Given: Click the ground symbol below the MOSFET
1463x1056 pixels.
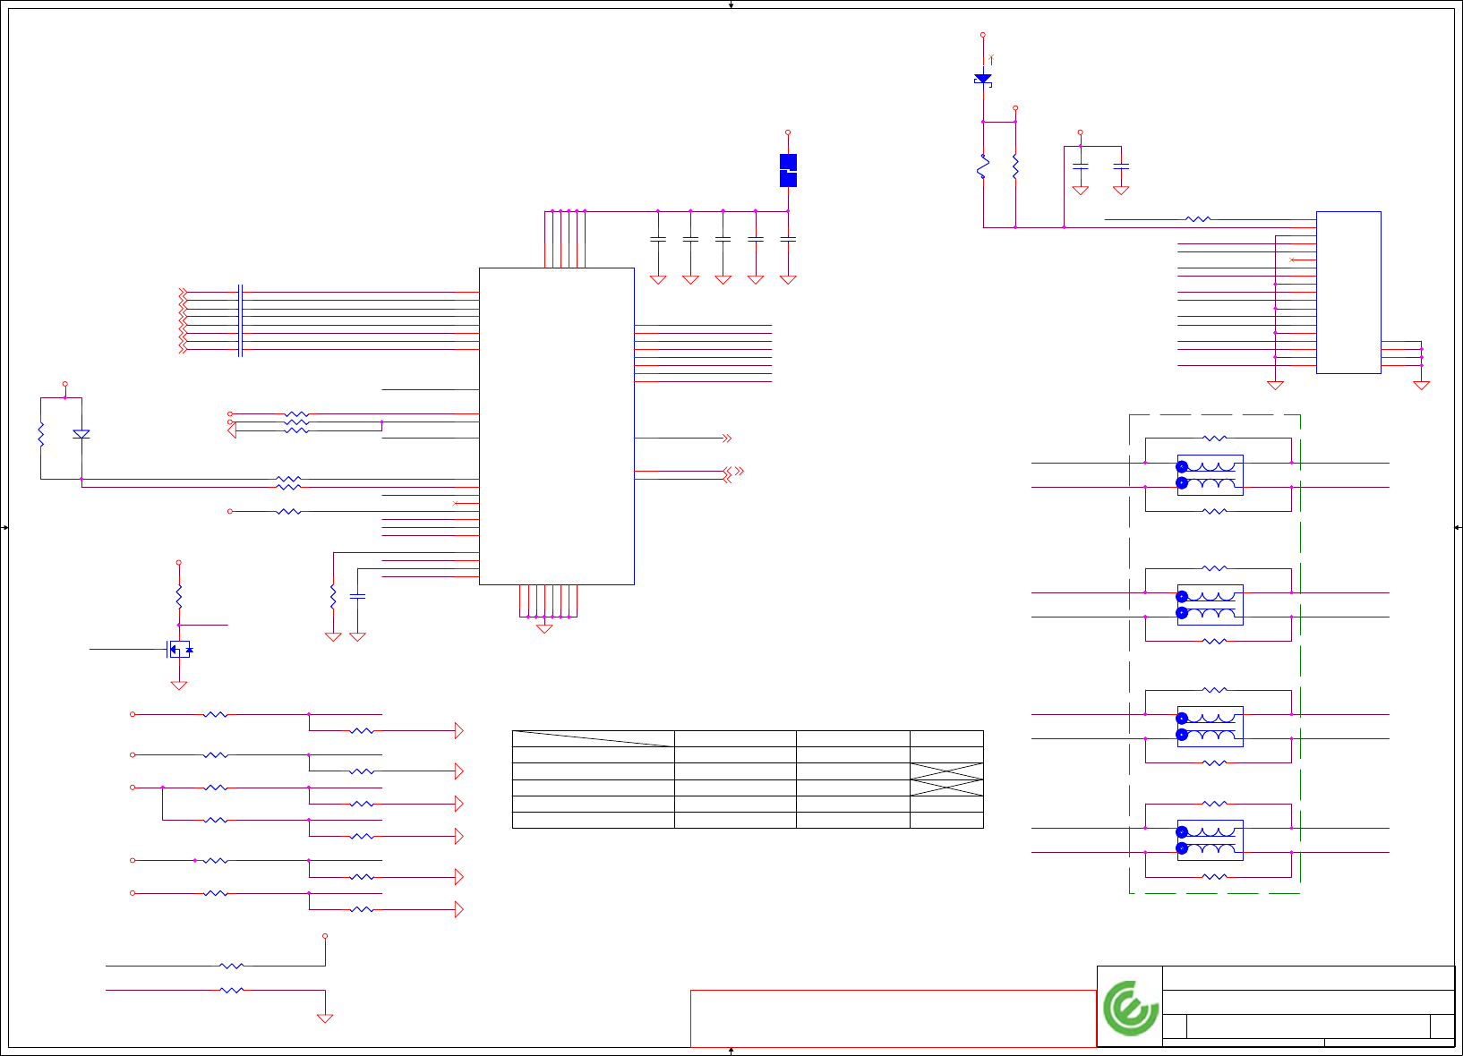Looking at the screenshot, I should click(x=179, y=686).
